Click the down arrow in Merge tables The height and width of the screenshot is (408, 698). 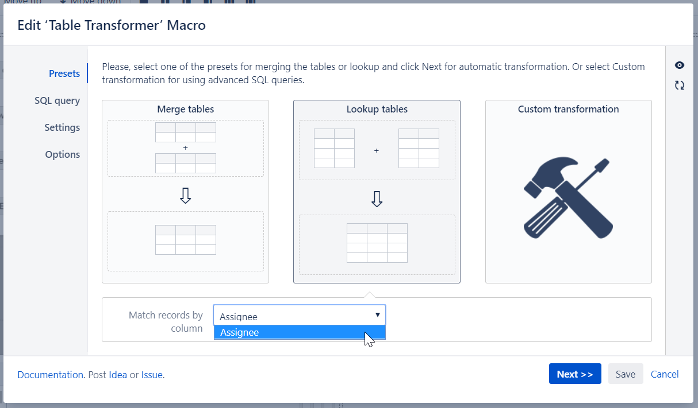click(x=185, y=196)
